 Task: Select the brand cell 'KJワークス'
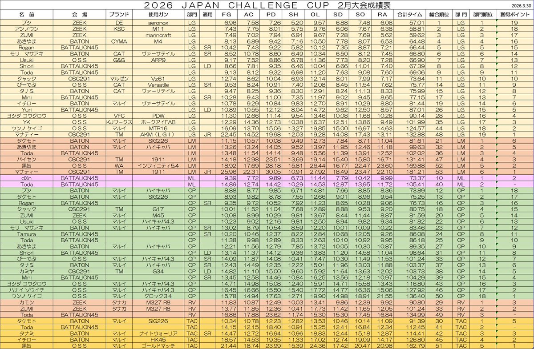coord(119,121)
